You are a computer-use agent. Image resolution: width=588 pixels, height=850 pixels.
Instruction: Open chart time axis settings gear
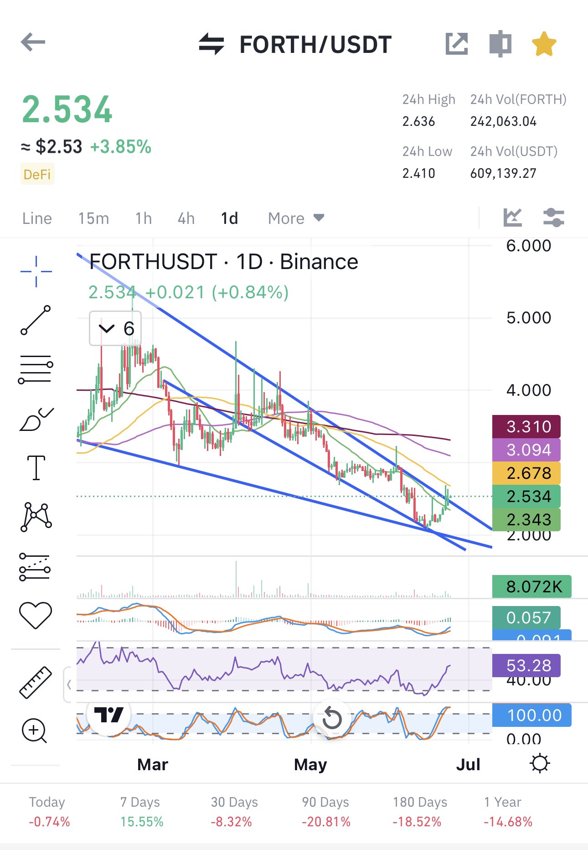[540, 763]
